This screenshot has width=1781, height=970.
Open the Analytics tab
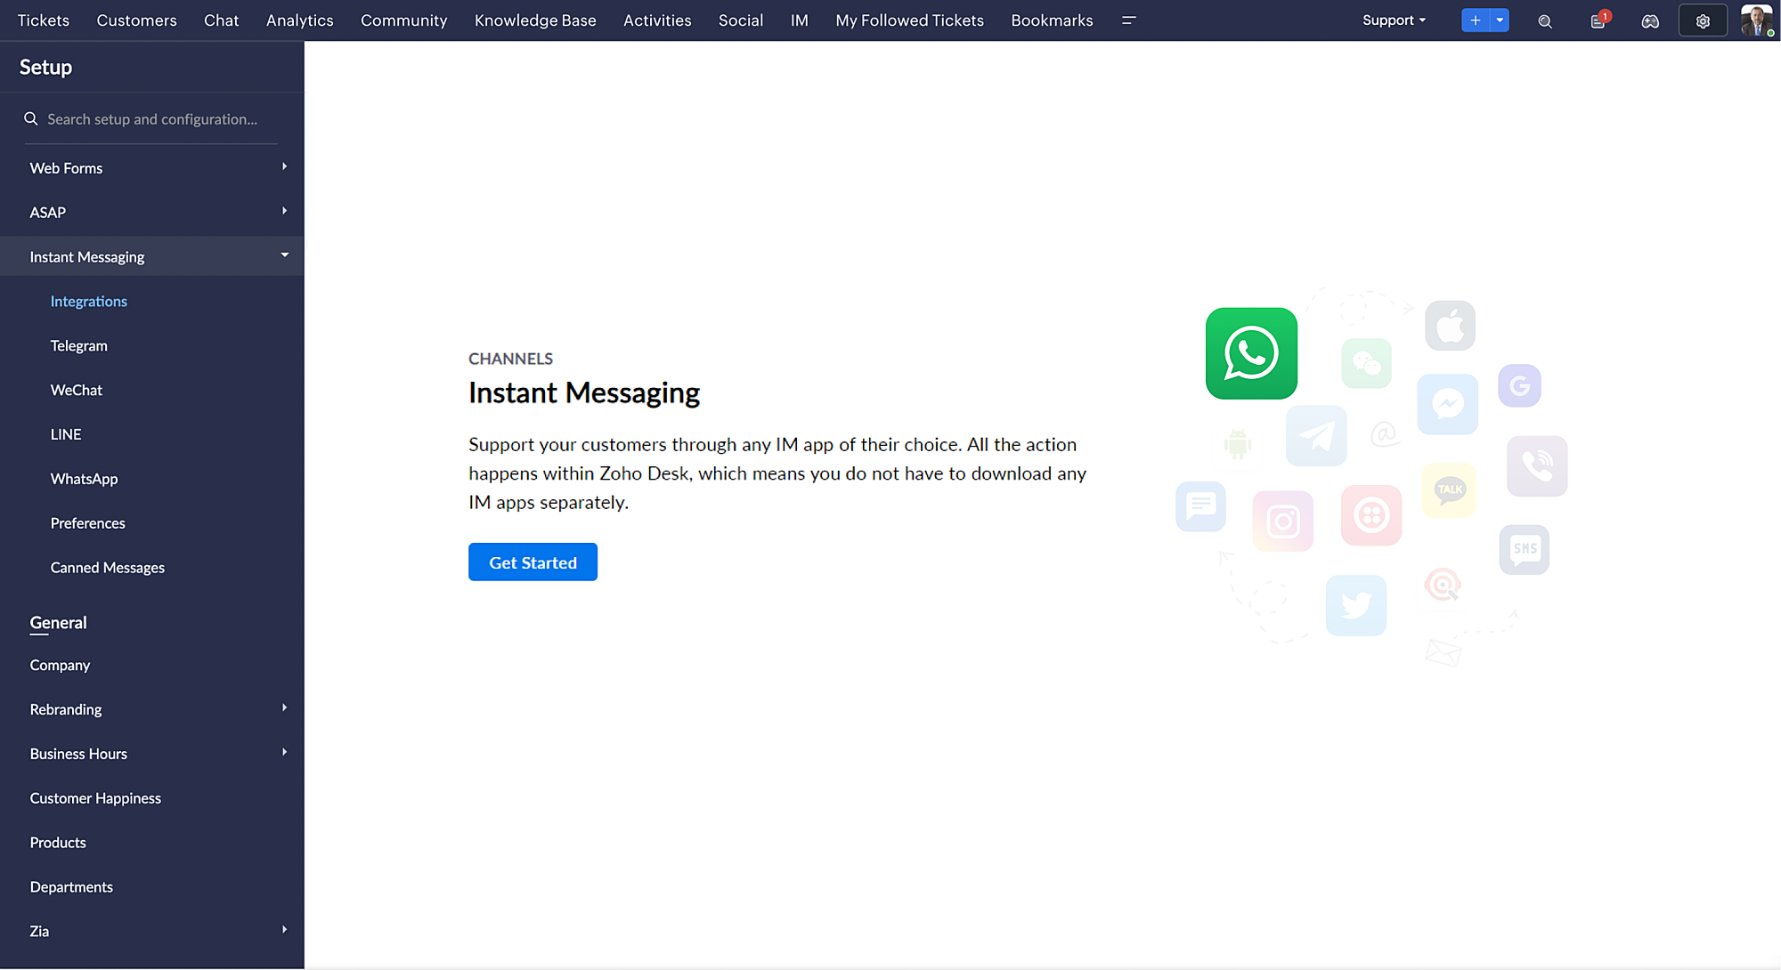[x=299, y=20]
